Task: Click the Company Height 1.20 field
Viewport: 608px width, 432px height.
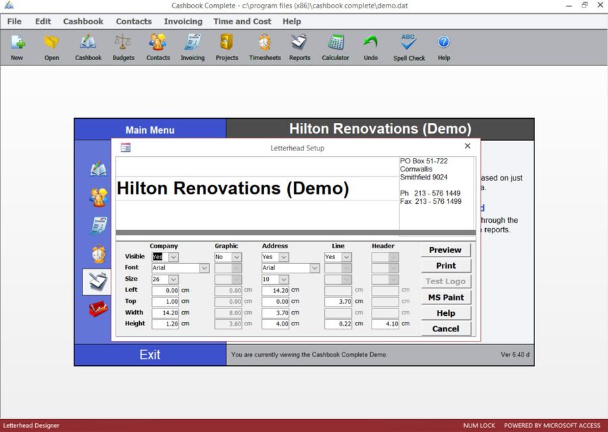Action: tap(166, 324)
